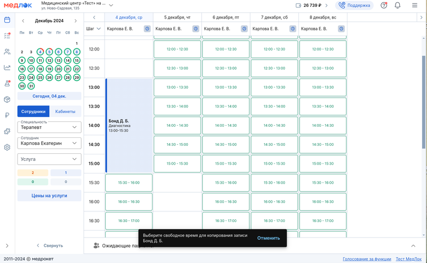Open the hamburger main menu
This screenshot has width=427, height=263.
coord(415,5)
